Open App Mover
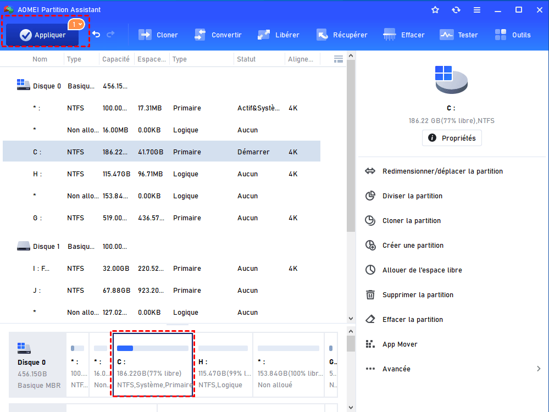This screenshot has width=549, height=412. [x=400, y=344]
